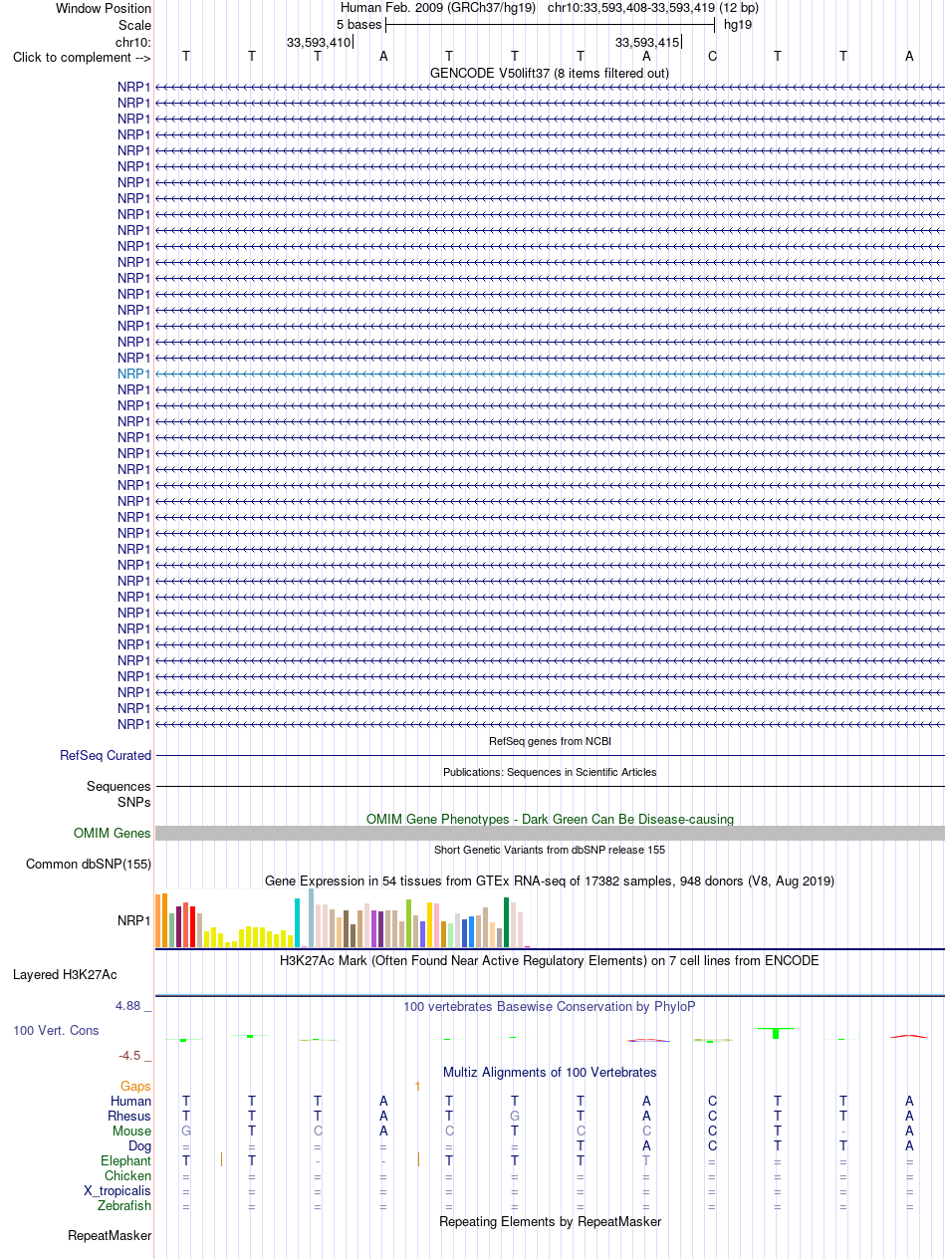Click the 'chr10:' ruler label
Viewport: 946px width, 1259px height.
pyautogui.click(x=133, y=42)
